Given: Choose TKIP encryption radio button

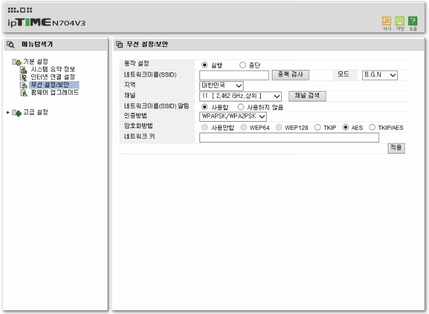Looking at the screenshot, I should [317, 127].
